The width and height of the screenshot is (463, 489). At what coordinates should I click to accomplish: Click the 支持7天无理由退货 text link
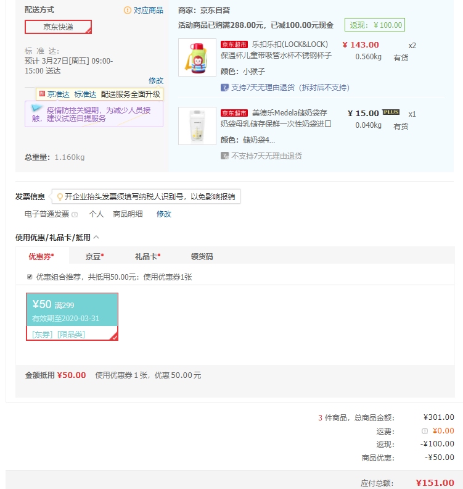[290, 88]
